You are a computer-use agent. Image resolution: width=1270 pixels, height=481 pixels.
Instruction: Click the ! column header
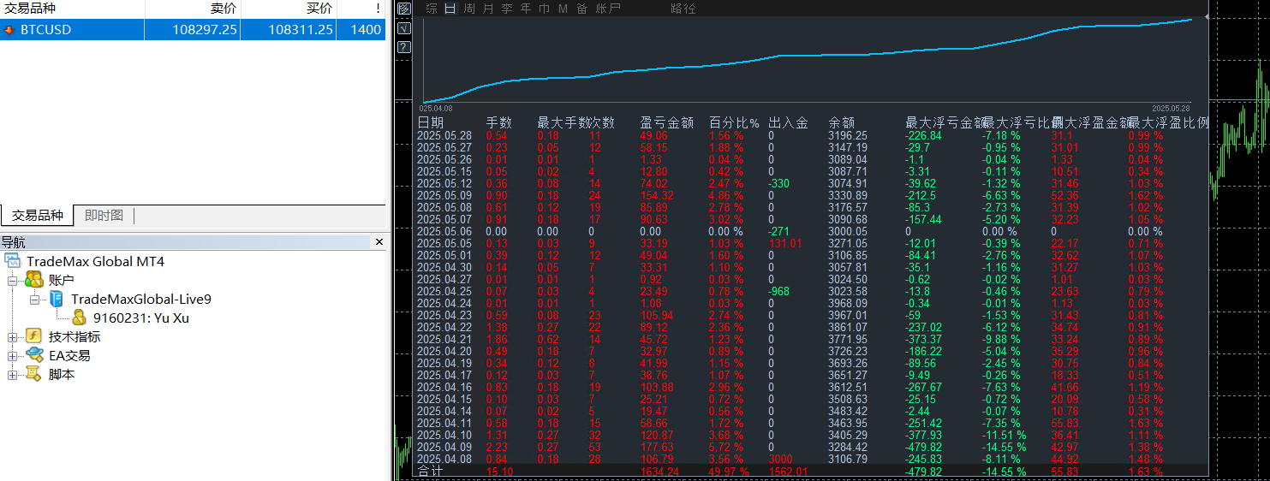pyautogui.click(x=361, y=9)
